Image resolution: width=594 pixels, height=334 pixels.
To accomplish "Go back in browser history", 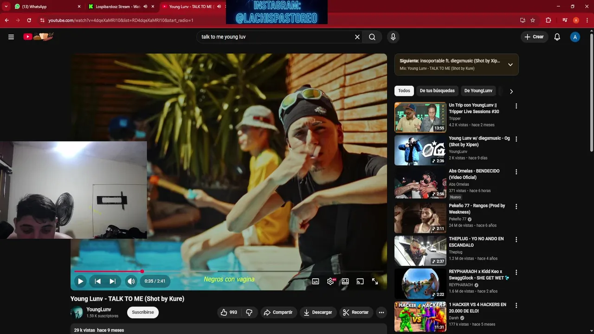I will [x=6, y=20].
